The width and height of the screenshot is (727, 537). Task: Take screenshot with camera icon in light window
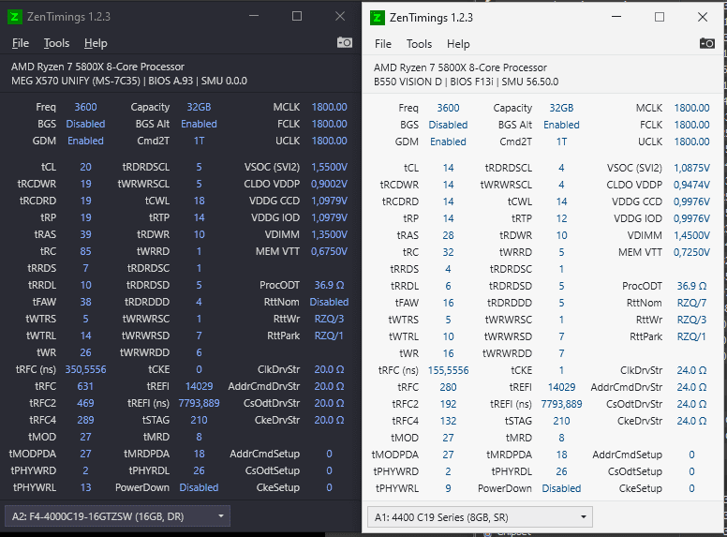(707, 44)
